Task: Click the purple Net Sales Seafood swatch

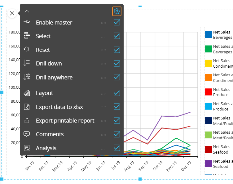Action: (209, 164)
